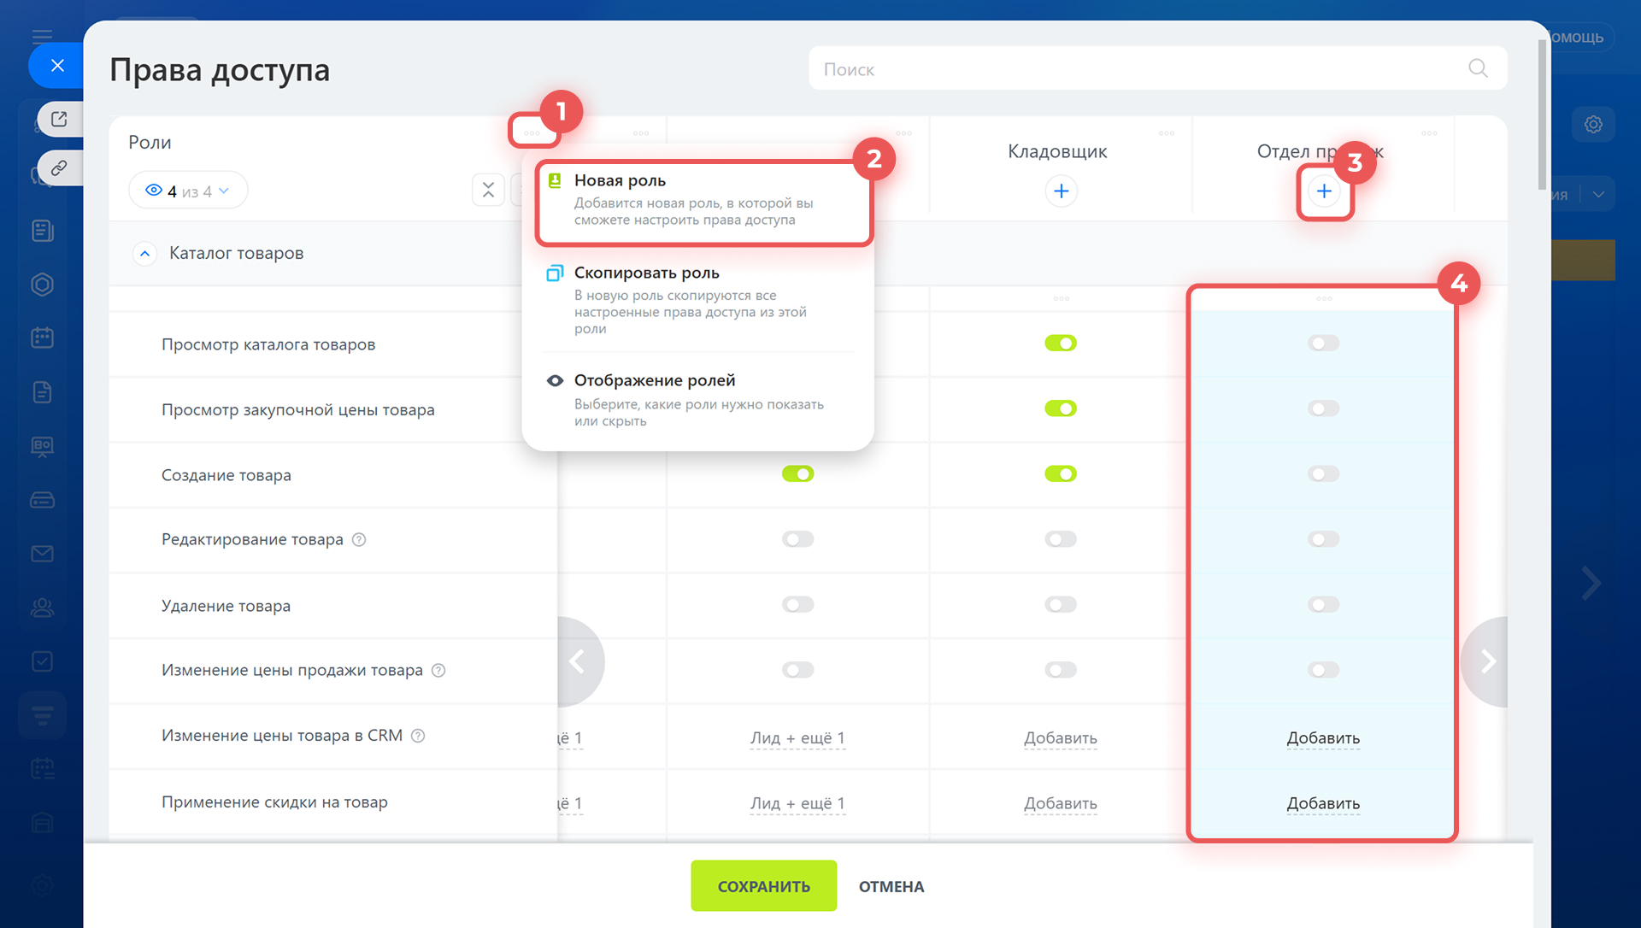Image resolution: width=1641 pixels, height=928 pixels.
Task: Click the green СОХРАНИТЬ button
Action: pos(763,886)
